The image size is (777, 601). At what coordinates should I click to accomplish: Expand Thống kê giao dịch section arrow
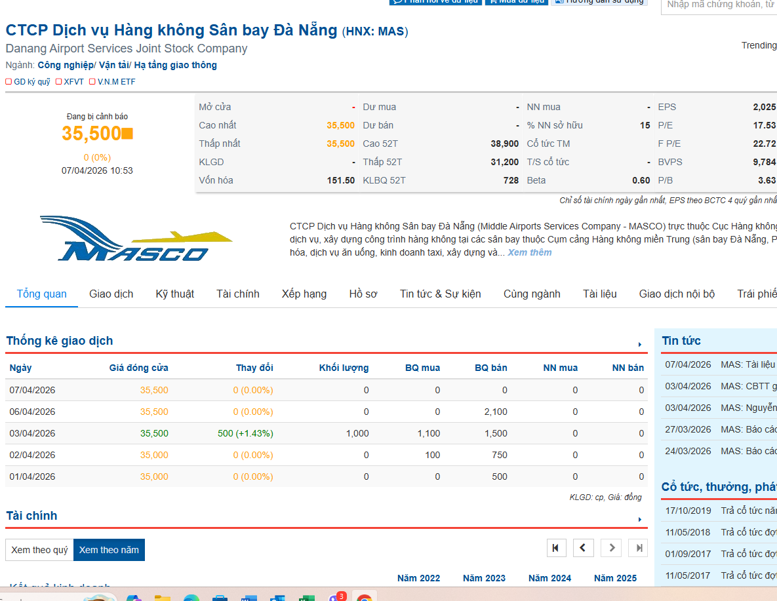[x=639, y=344]
